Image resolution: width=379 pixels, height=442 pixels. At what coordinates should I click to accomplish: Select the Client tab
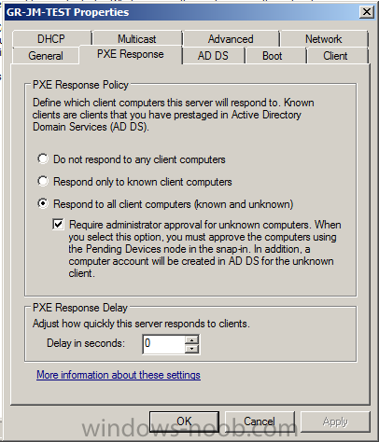tap(335, 56)
